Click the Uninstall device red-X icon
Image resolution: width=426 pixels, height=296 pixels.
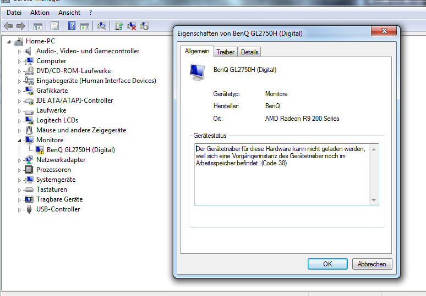tap(132, 26)
